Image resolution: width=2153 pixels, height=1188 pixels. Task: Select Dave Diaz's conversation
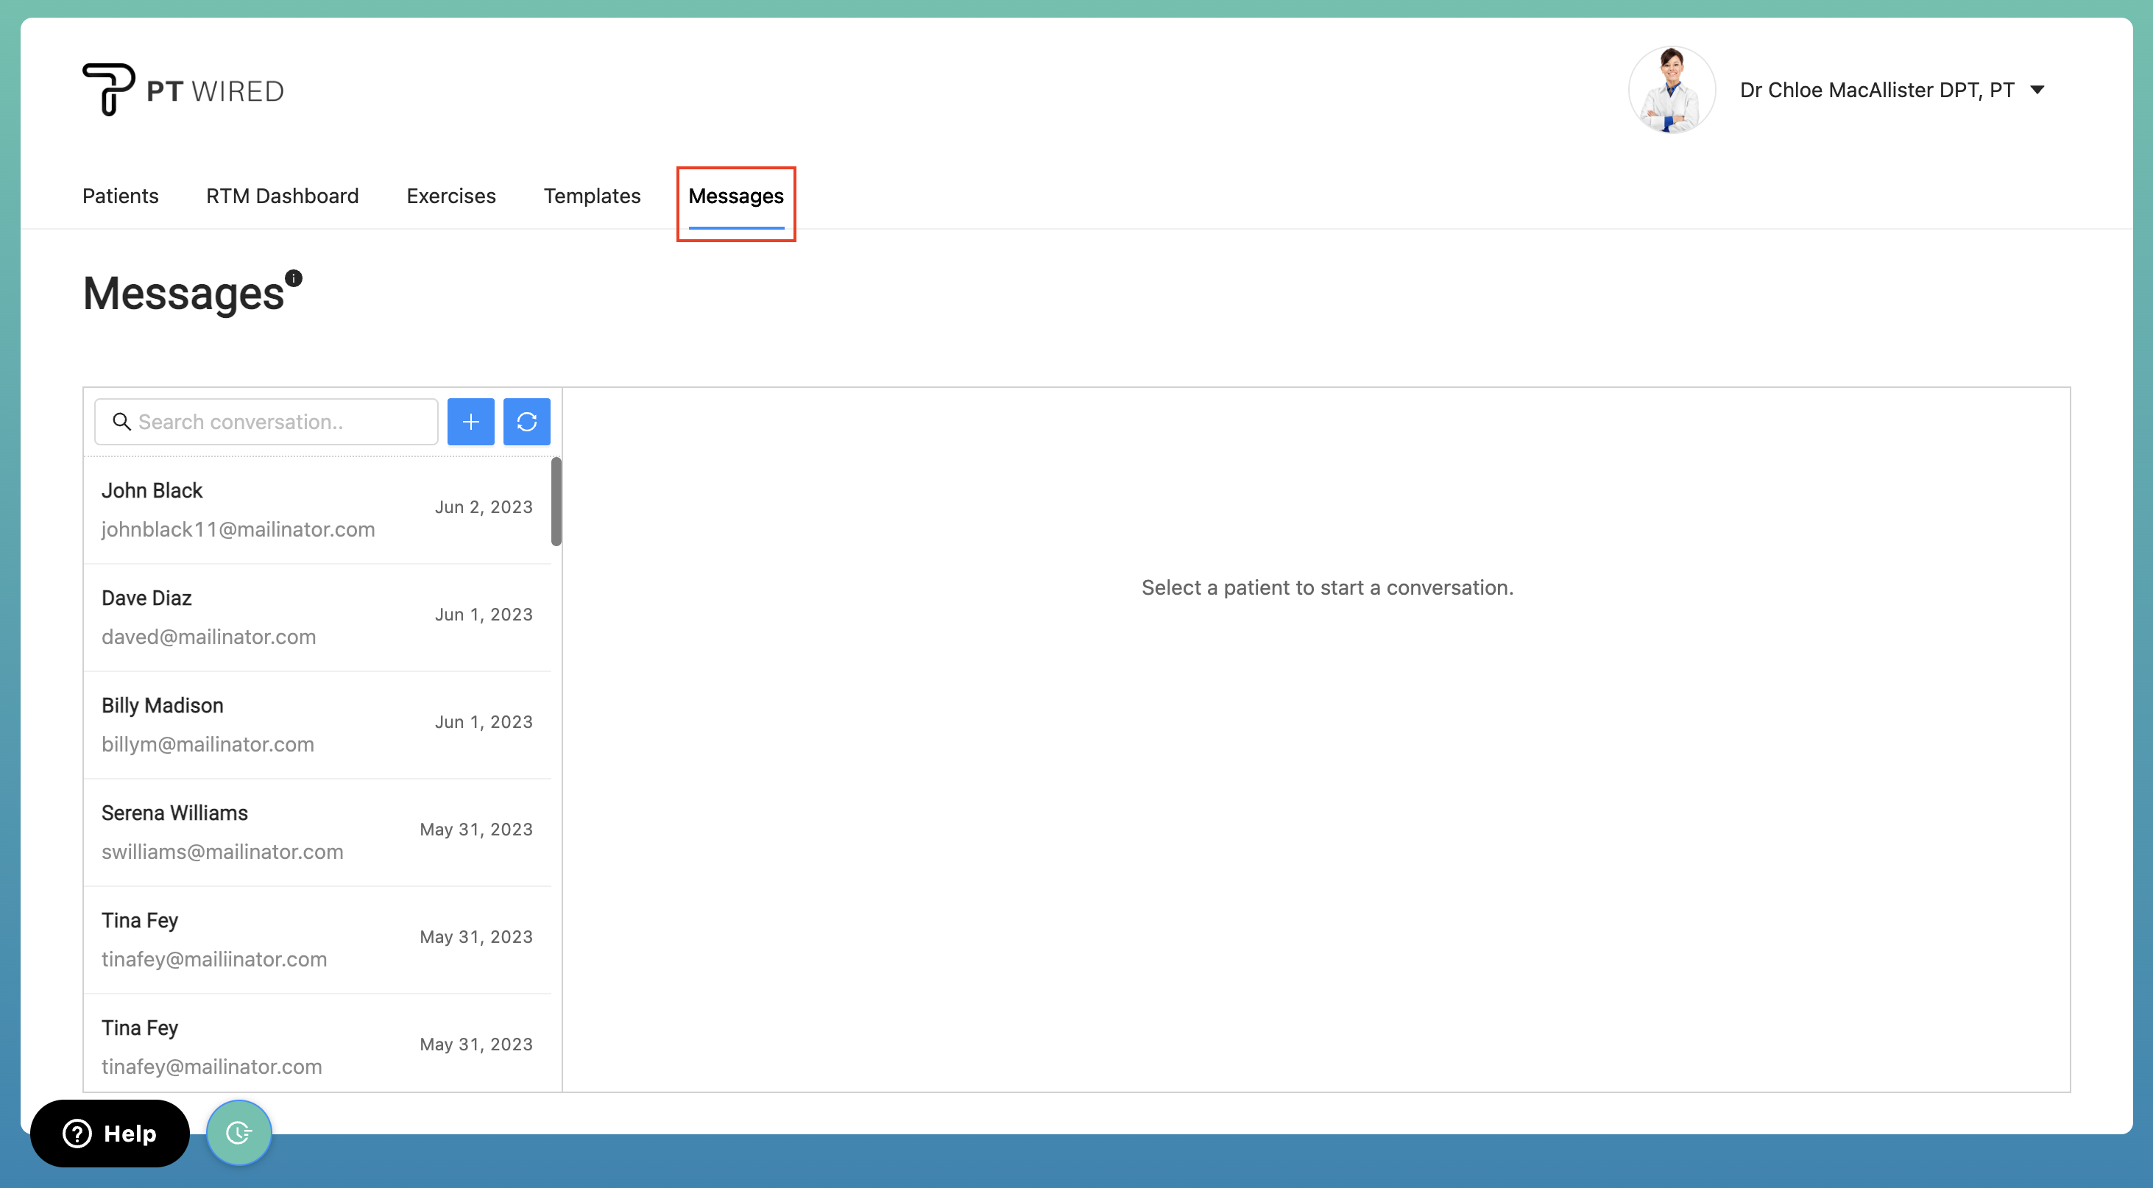pos(317,616)
